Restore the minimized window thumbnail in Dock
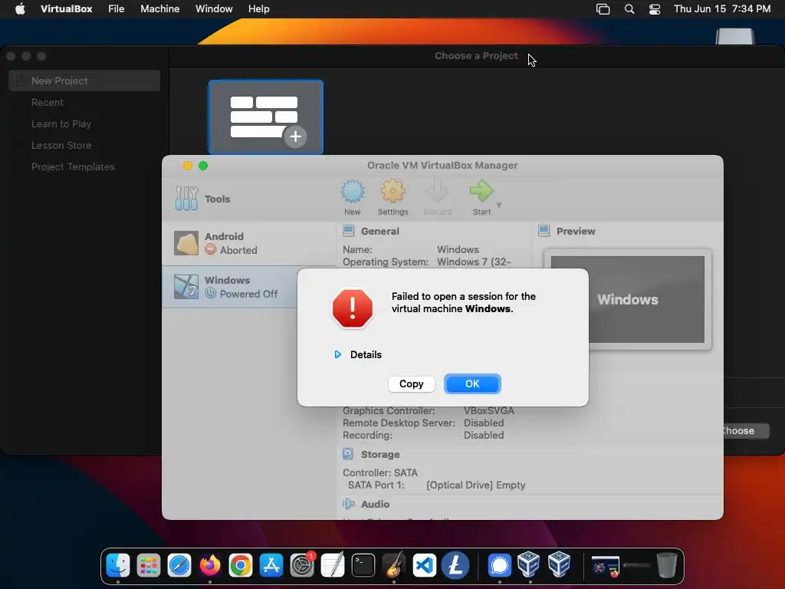The height and width of the screenshot is (589, 785). tap(606, 567)
